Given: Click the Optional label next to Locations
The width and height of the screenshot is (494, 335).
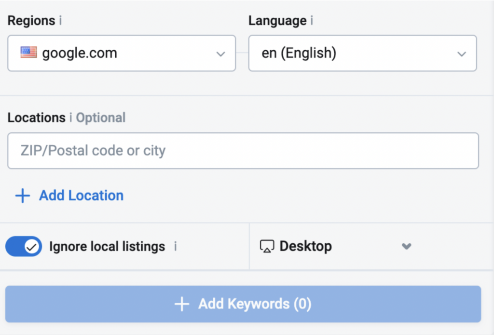Looking at the screenshot, I should (x=100, y=117).
